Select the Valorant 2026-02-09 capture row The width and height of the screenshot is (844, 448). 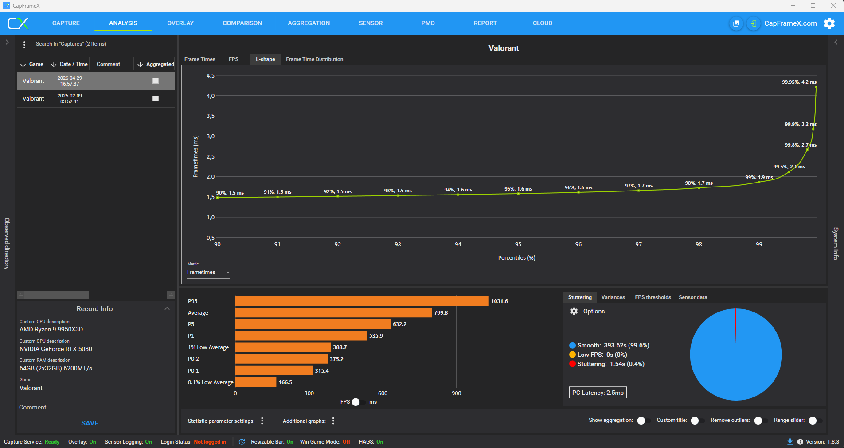96,99
